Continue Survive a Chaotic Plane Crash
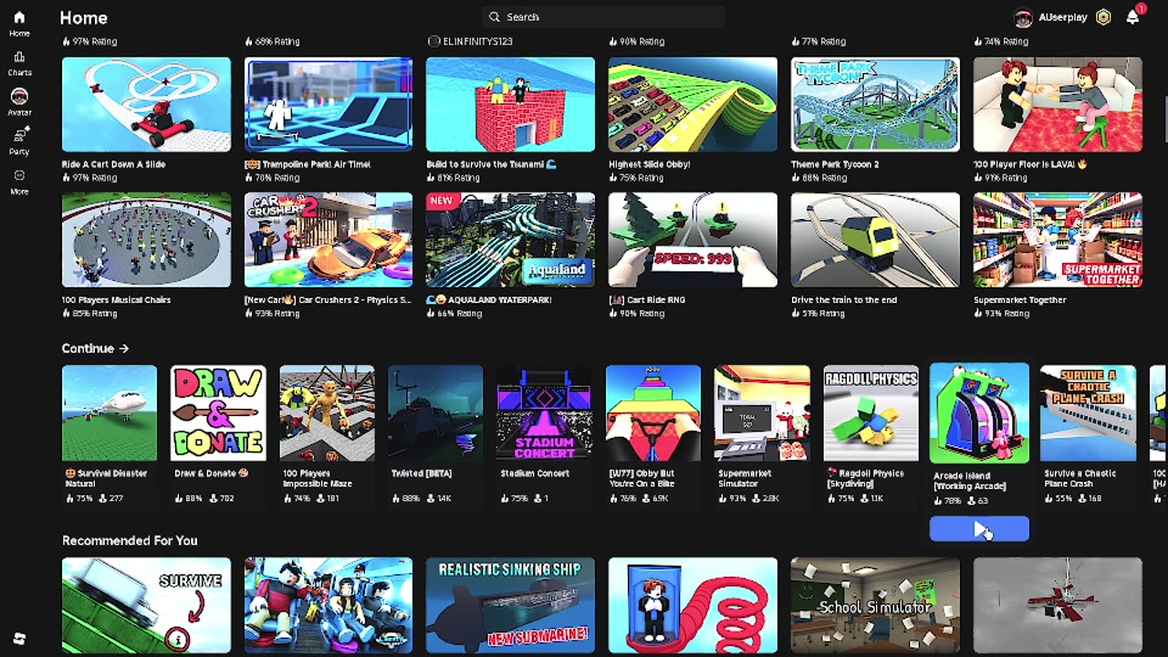This screenshot has width=1168, height=657. [1089, 413]
